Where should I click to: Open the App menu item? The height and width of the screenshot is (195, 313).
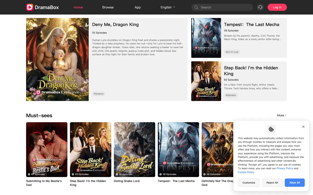pyautogui.click(x=138, y=7)
